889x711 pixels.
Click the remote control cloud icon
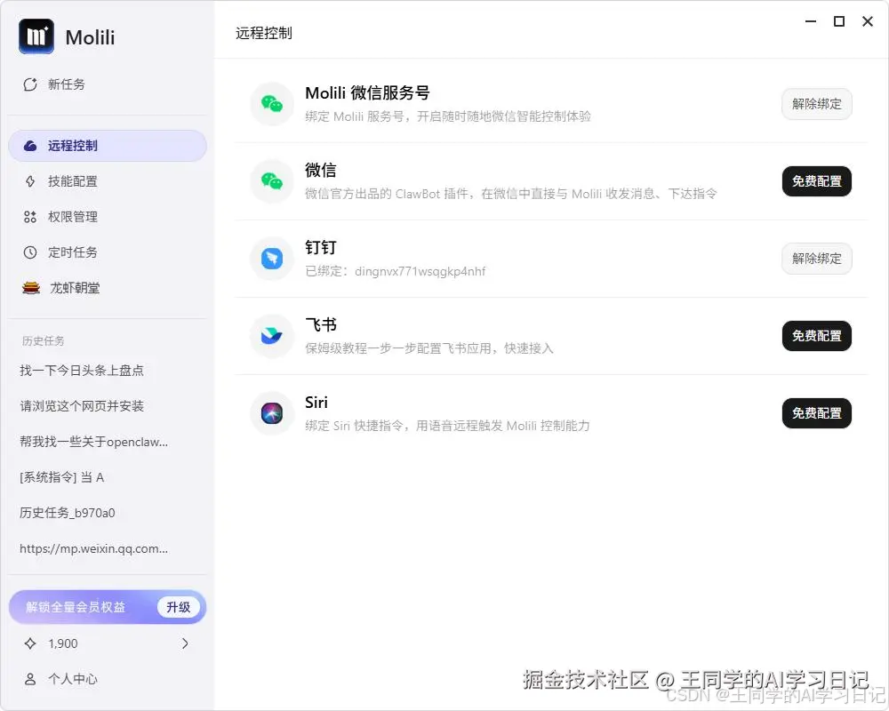pyautogui.click(x=30, y=146)
